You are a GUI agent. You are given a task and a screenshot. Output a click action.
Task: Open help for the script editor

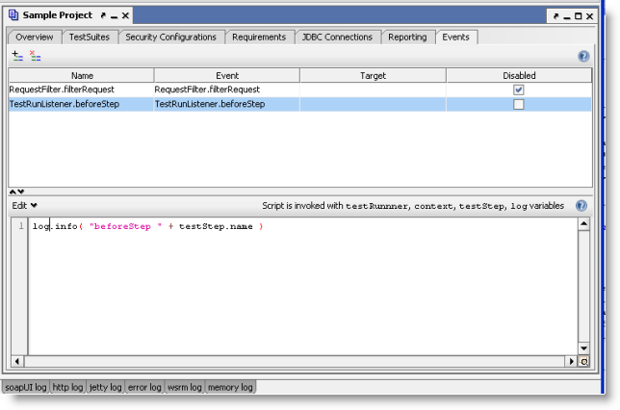pos(581,206)
